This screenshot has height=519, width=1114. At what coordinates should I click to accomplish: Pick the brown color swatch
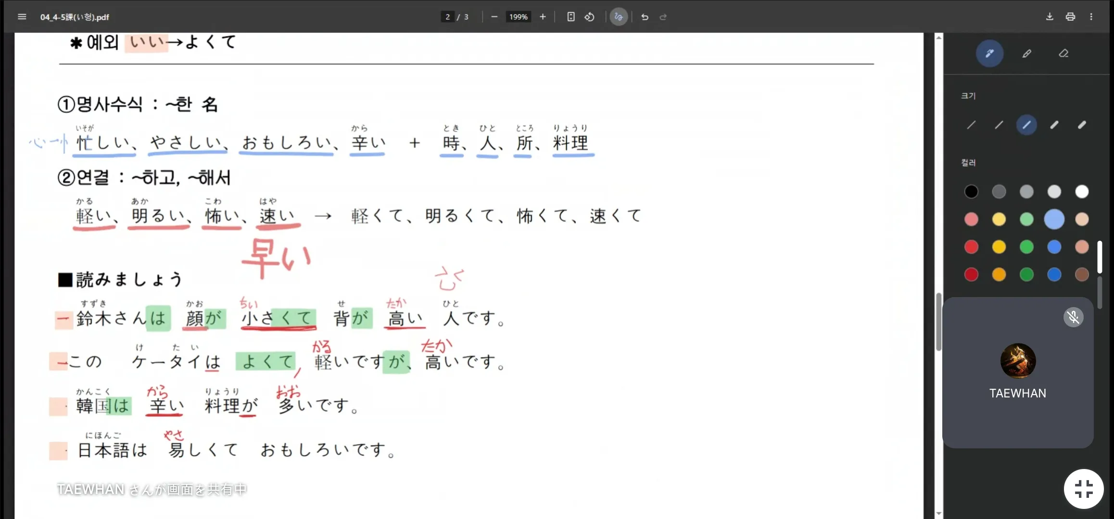(1082, 274)
